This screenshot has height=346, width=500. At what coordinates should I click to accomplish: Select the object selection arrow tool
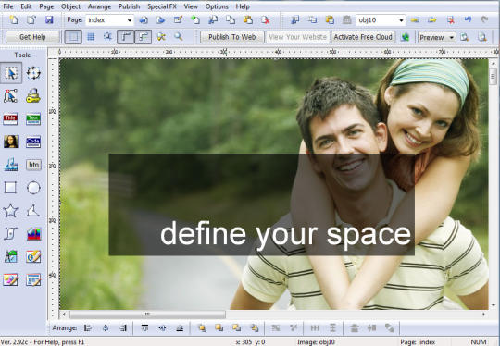click(11, 73)
